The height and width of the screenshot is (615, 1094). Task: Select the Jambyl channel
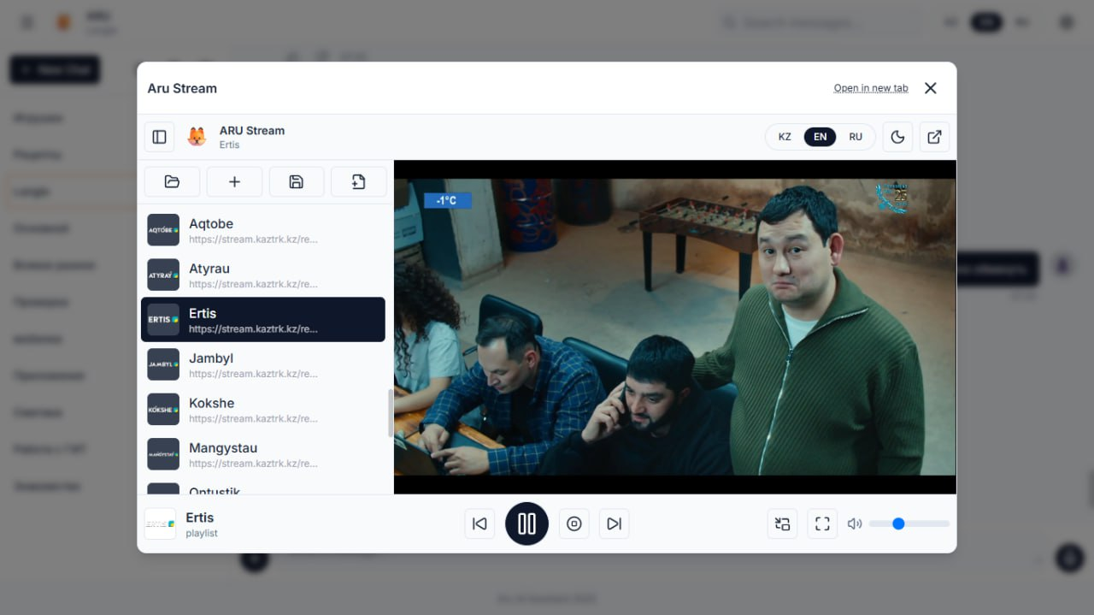pos(263,364)
